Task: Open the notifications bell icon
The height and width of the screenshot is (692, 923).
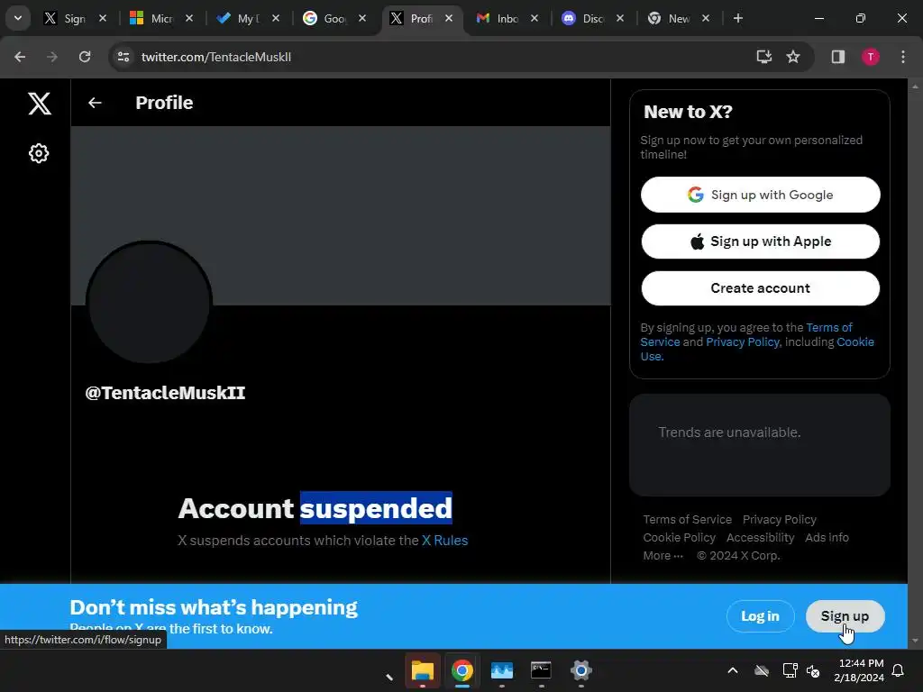Action: [899, 670]
